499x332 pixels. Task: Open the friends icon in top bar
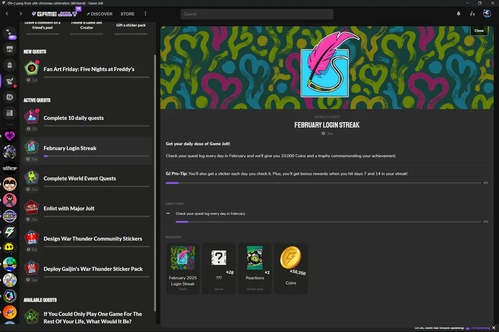coord(472,14)
